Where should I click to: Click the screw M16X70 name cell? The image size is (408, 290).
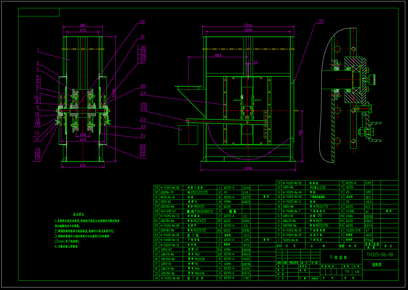click(x=319, y=206)
